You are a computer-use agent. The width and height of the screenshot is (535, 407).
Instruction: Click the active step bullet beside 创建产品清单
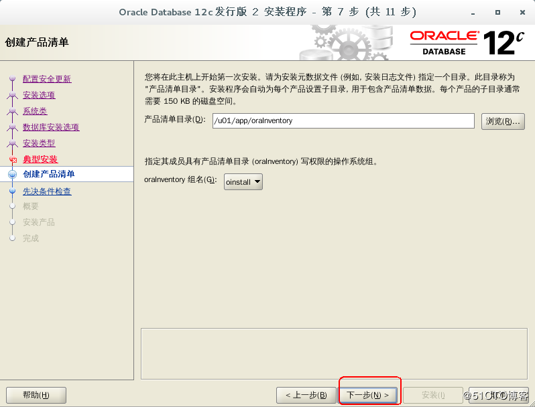[x=12, y=174]
